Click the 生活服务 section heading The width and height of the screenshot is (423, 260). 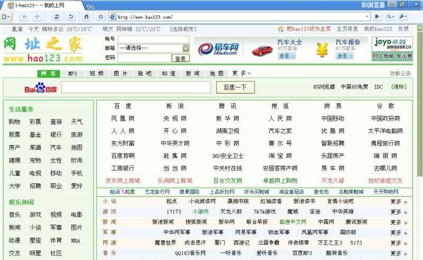point(21,109)
